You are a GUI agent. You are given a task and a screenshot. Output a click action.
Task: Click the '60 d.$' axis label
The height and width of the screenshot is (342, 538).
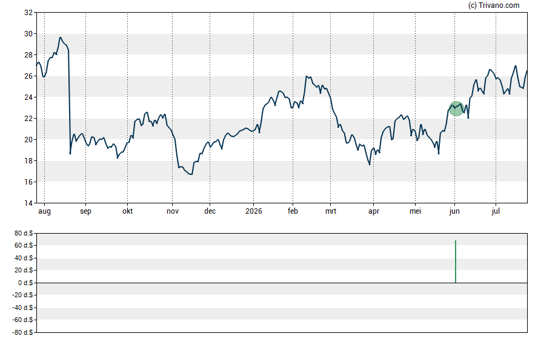[24, 245]
